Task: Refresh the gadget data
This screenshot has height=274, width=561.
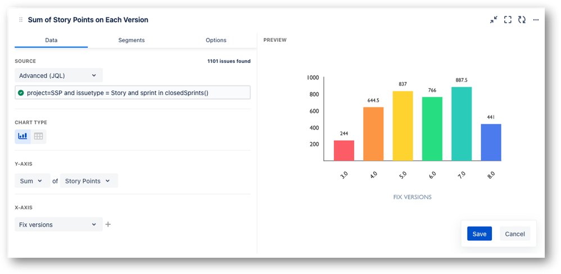Action: pyautogui.click(x=522, y=20)
